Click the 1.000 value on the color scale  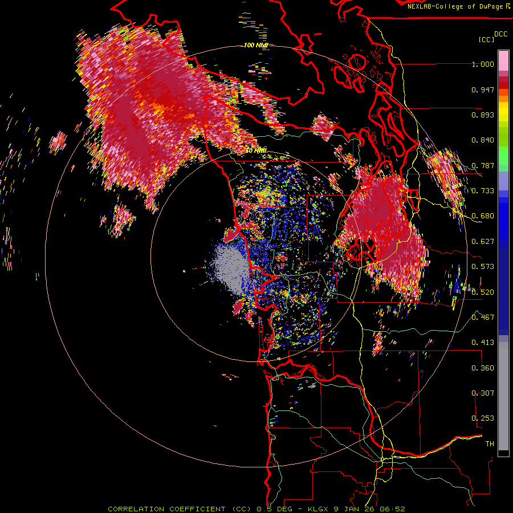483,64
